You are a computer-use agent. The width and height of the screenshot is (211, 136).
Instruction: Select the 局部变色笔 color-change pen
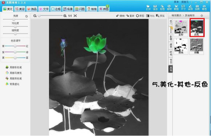coord(13,78)
